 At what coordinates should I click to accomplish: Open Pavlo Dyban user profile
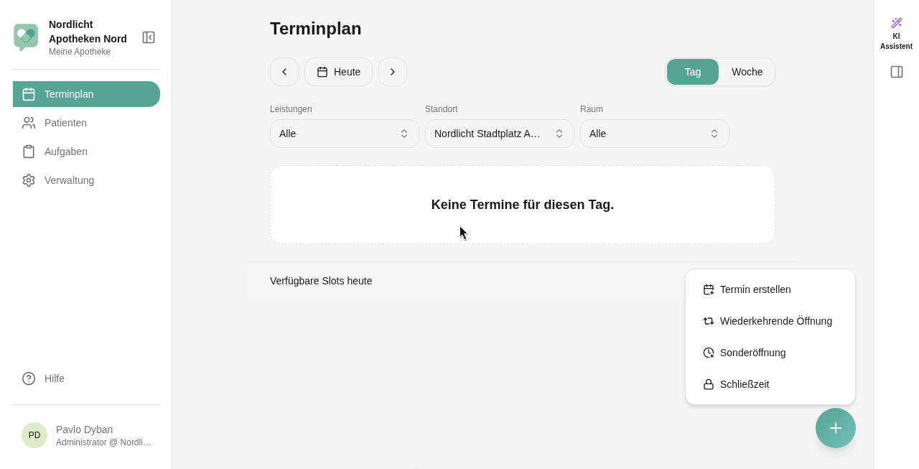tap(86, 435)
